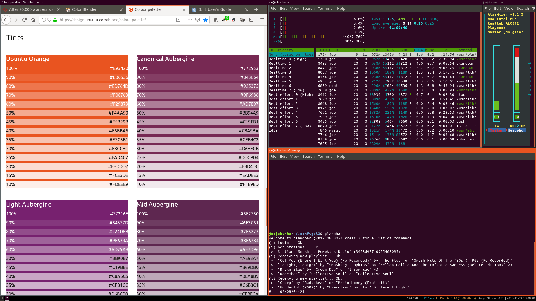Open the Terminal menu in htop window
The width and height of the screenshot is (536, 301).
(326, 8)
